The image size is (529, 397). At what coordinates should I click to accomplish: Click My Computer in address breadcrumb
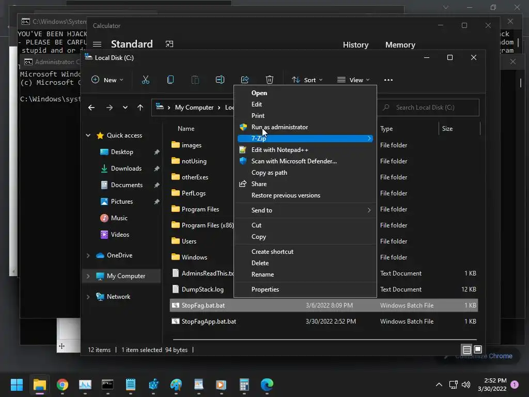pyautogui.click(x=194, y=108)
